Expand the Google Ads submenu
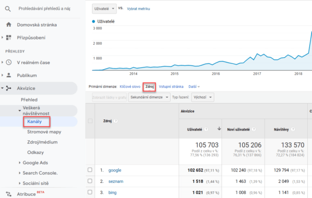This screenshot has height=198, width=312. click(x=20, y=163)
